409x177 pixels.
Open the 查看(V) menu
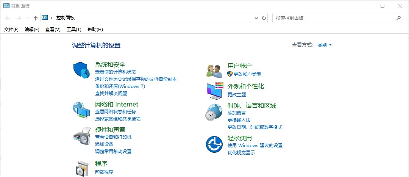click(53, 30)
